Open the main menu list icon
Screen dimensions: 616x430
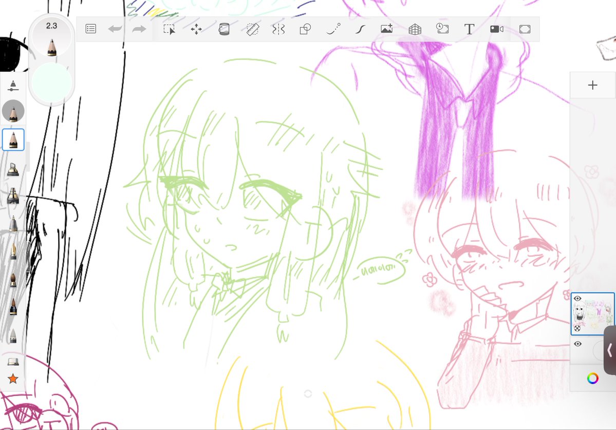(91, 29)
